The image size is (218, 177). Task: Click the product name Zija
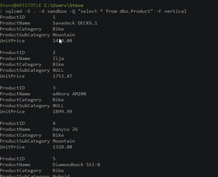click(58, 58)
